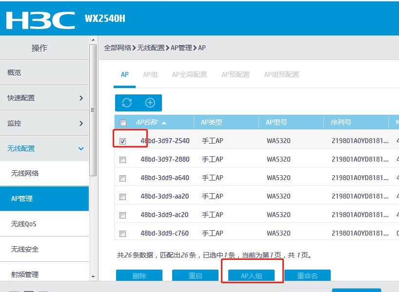Click AP name 48bd-3d97-2540
399x292 pixels.
pos(165,141)
